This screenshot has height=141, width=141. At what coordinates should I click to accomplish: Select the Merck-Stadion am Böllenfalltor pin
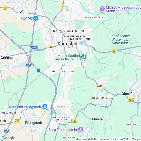tap(84, 57)
